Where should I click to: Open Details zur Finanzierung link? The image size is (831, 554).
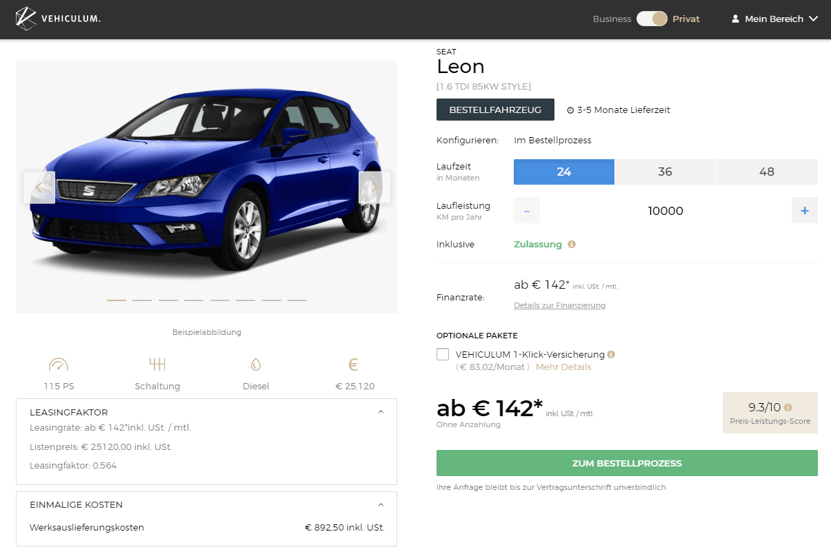[559, 305]
